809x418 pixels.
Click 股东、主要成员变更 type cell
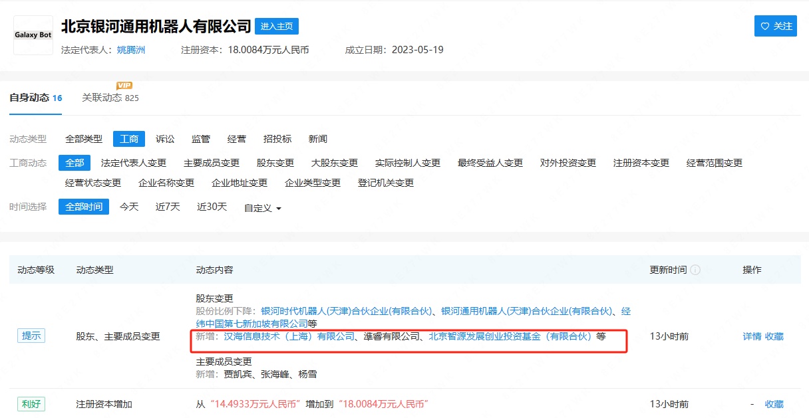coord(118,336)
